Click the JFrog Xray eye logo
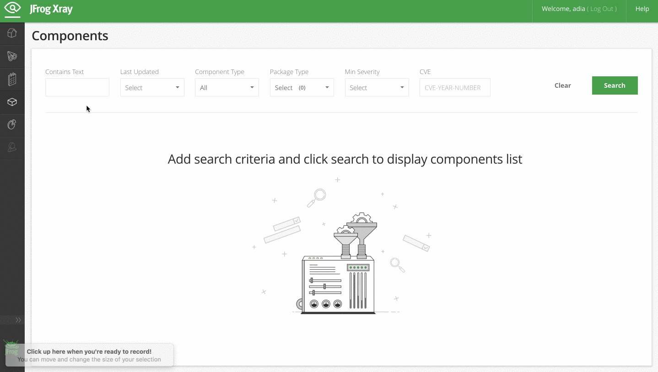 [x=12, y=9]
